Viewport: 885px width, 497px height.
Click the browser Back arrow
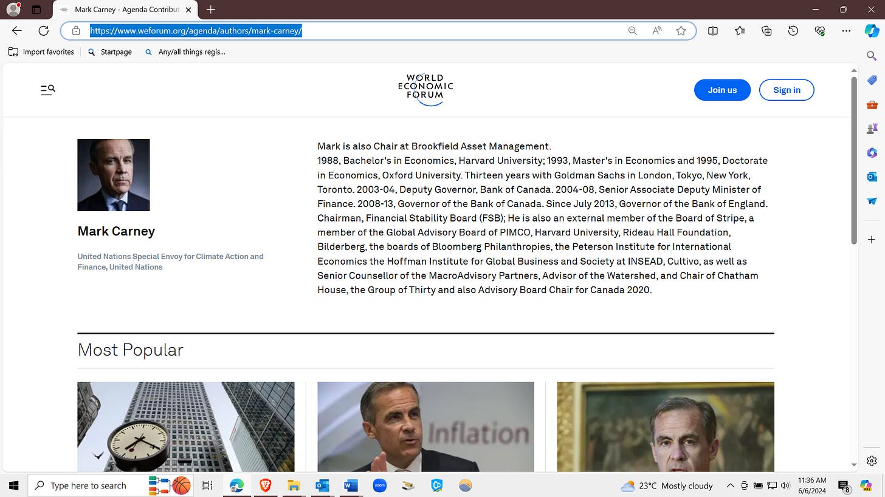17,30
